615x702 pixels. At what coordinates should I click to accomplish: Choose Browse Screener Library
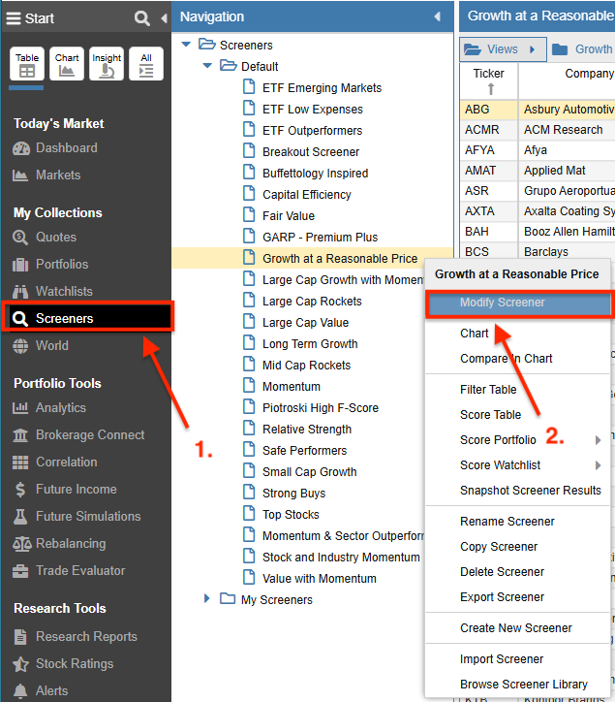[523, 685]
